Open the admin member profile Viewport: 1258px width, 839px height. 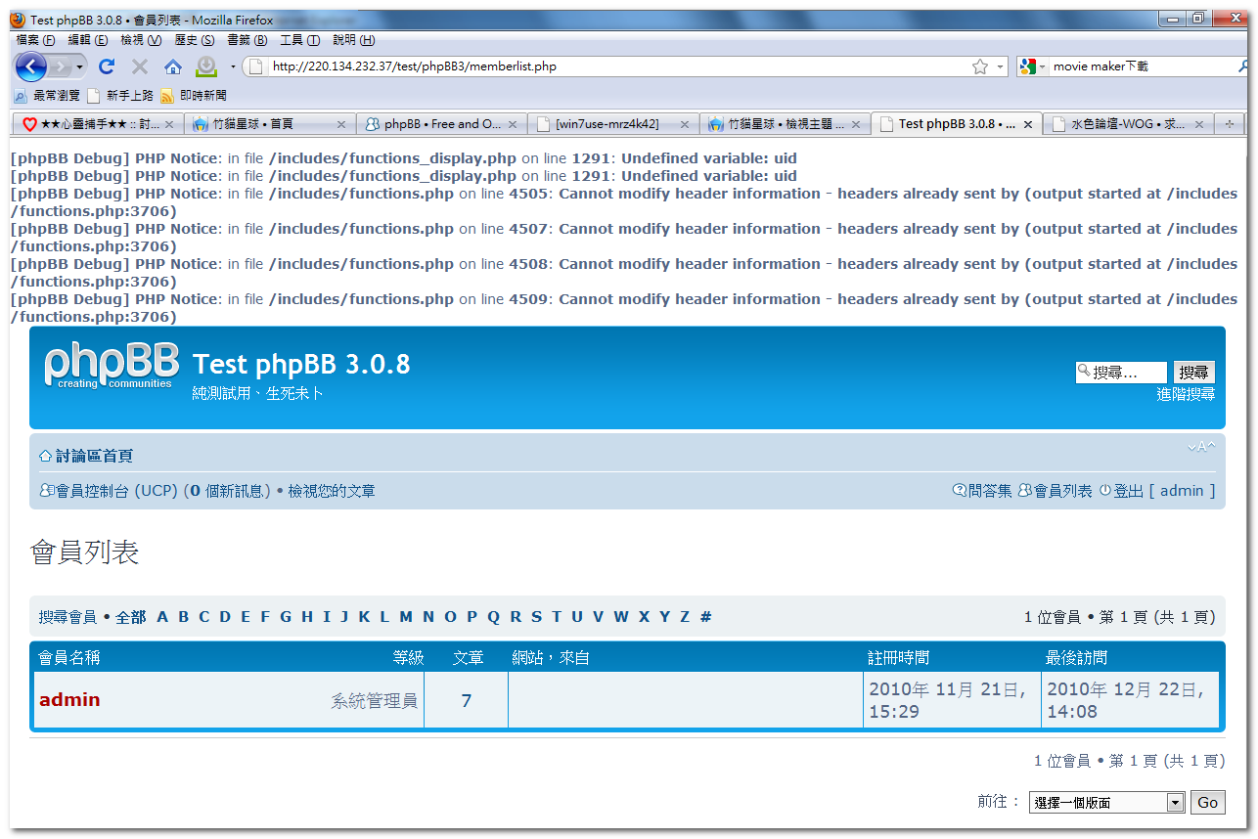pos(69,699)
